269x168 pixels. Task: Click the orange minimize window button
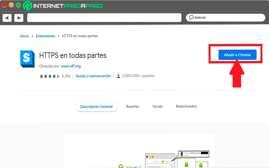pyautogui.click(x=11, y=5)
